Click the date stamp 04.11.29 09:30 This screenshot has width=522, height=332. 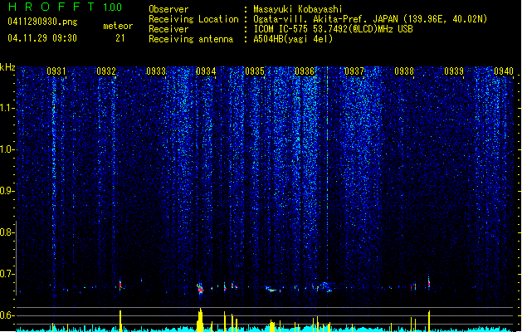point(42,38)
